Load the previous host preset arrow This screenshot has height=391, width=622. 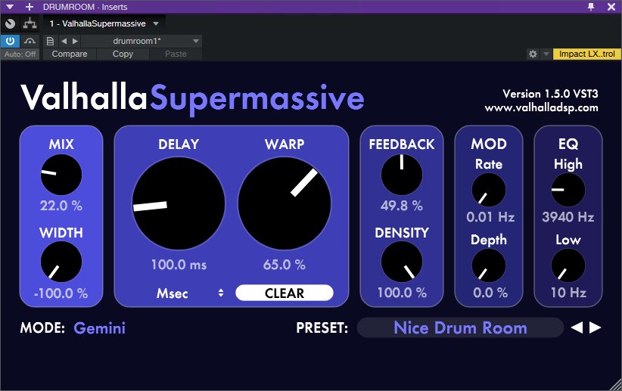pos(64,42)
